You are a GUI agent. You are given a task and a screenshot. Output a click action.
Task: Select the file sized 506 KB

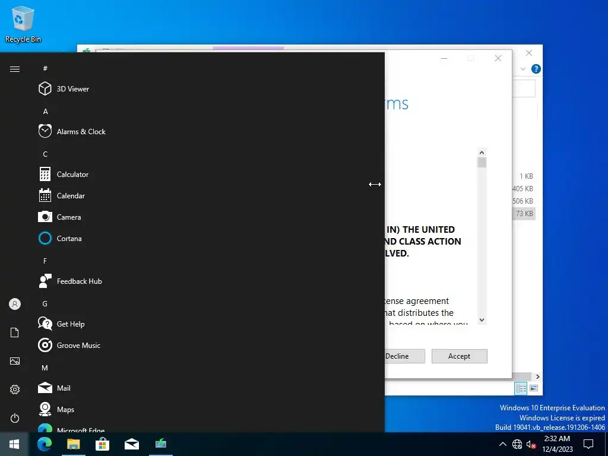(522, 201)
